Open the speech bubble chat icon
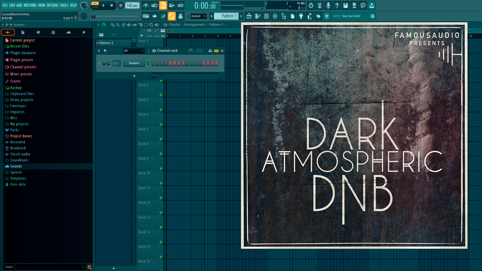This screenshot has height=271, width=482. click(363, 5)
